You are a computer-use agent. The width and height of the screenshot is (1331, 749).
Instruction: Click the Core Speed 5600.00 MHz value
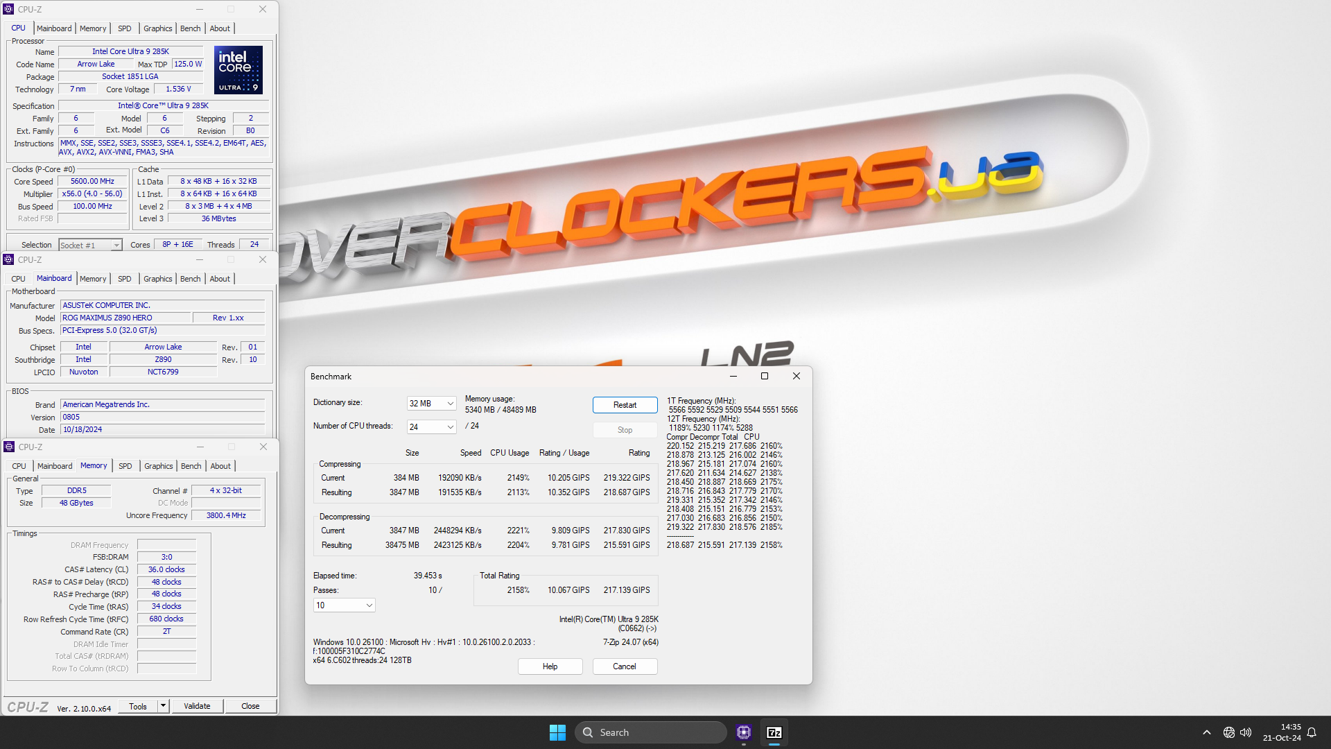92,182
